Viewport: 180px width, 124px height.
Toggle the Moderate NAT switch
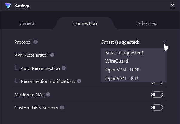coord(157,95)
